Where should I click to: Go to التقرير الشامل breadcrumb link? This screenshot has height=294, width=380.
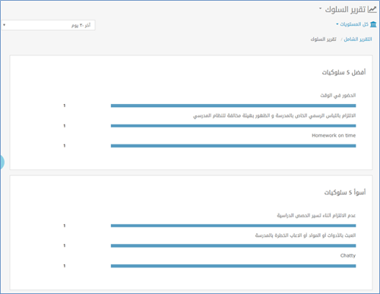(358, 40)
